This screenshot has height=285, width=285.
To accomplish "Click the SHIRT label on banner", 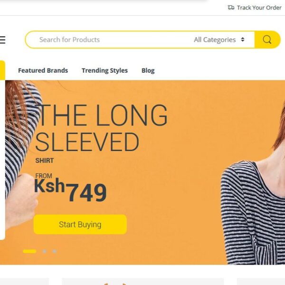I will coord(45,161).
